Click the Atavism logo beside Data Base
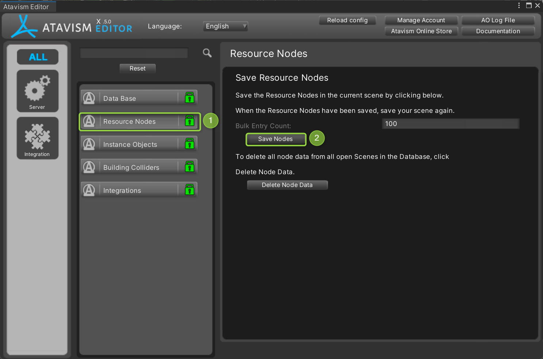 pyautogui.click(x=89, y=98)
